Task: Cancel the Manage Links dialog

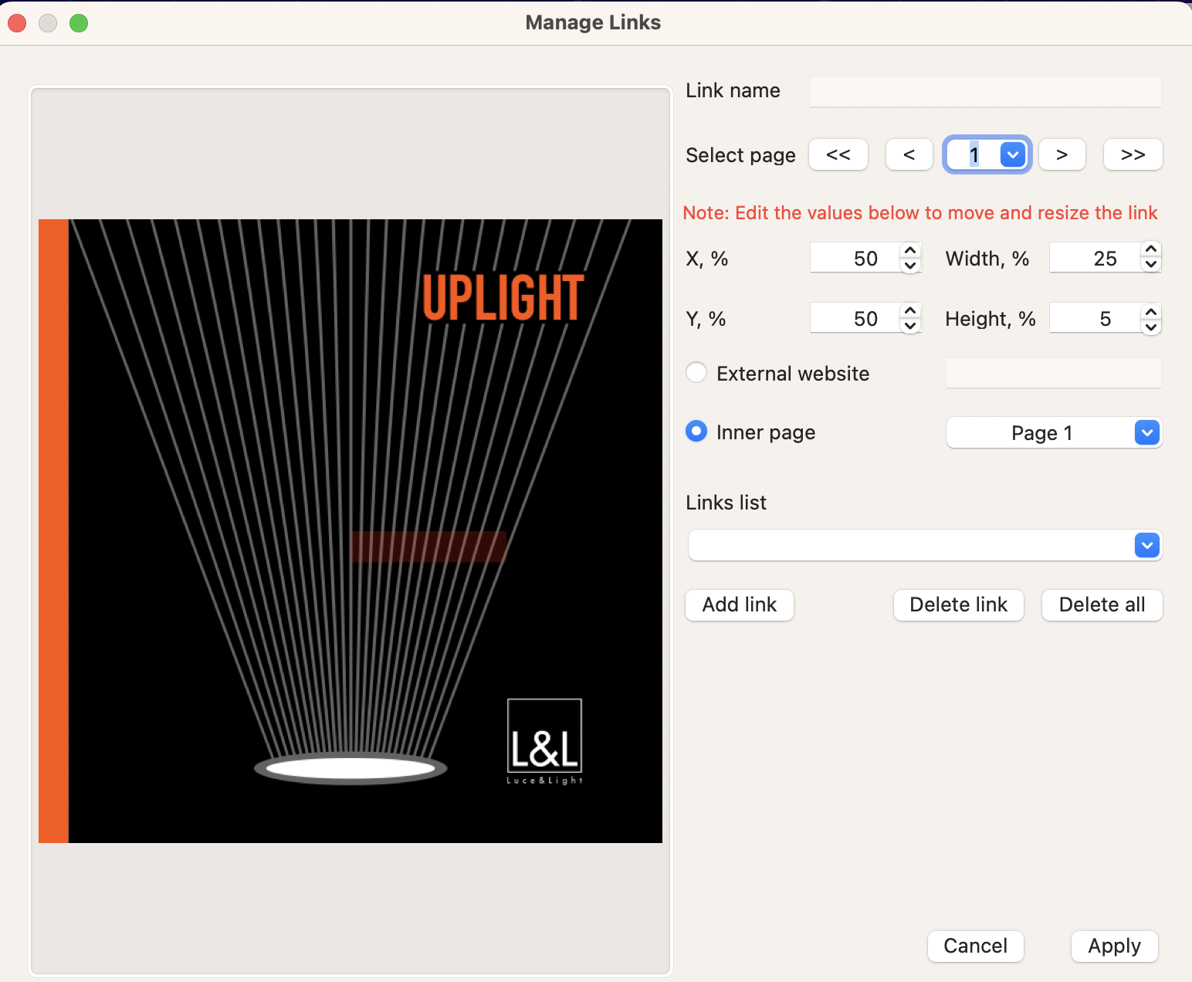Action: pos(975,946)
